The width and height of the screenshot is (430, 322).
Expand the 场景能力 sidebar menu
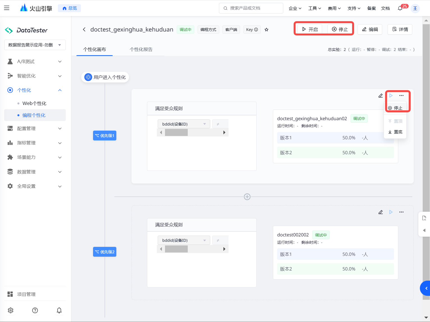[x=35, y=157]
